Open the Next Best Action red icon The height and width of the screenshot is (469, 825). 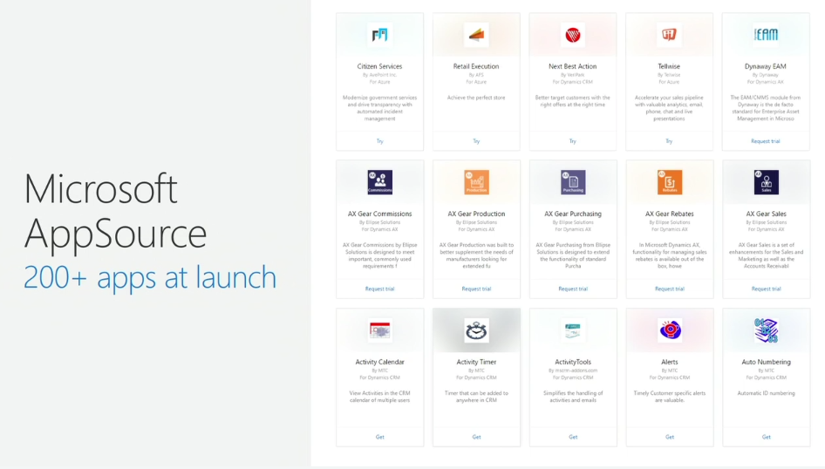(x=572, y=35)
